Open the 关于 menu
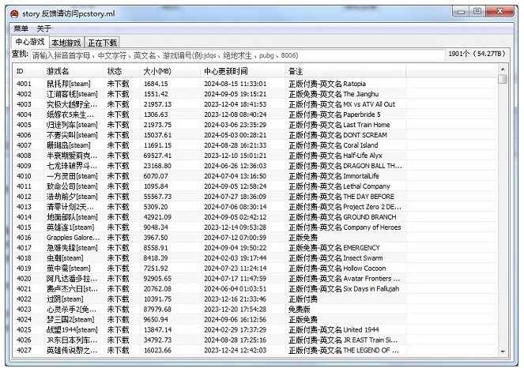Image resolution: width=524 pixels, height=372 pixels. pyautogui.click(x=43, y=28)
